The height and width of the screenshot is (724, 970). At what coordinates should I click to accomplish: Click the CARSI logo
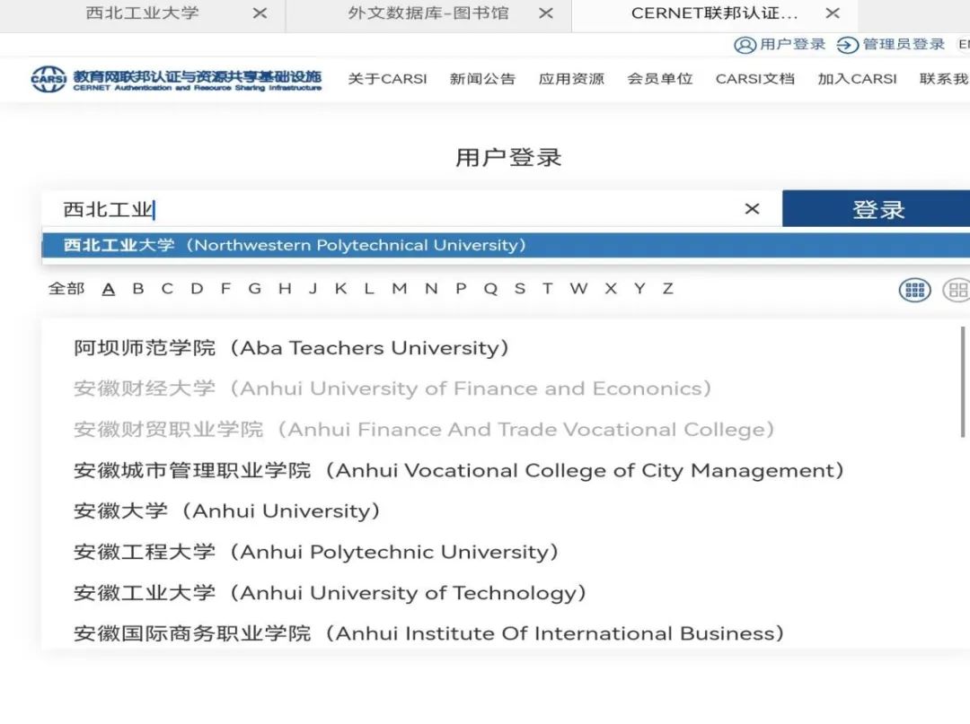(x=176, y=79)
